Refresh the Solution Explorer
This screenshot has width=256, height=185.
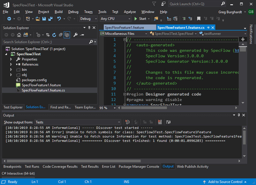(x=54, y=35)
